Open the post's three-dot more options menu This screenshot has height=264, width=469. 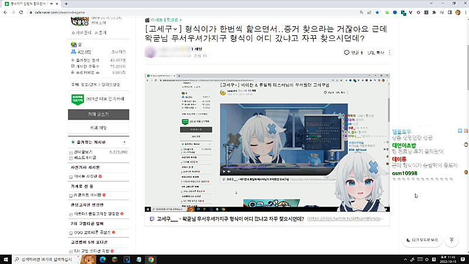[389, 53]
